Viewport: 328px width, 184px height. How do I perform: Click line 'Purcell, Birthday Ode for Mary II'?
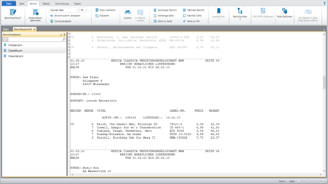(x=126, y=138)
